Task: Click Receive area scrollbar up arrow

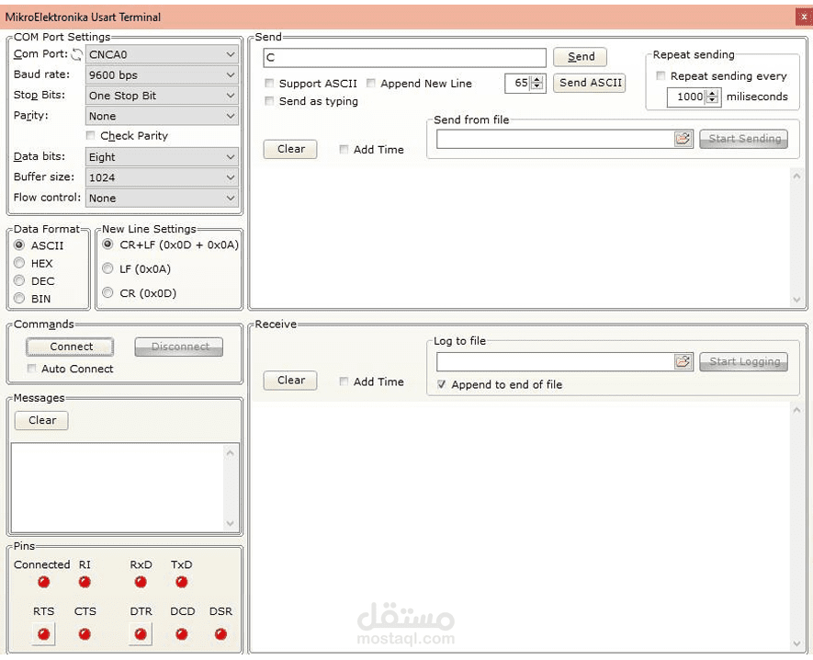Action: pyautogui.click(x=796, y=410)
